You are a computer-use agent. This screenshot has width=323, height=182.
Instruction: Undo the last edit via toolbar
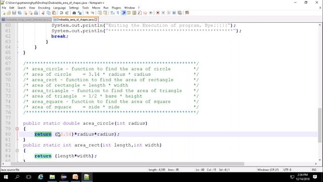[x=61, y=13]
